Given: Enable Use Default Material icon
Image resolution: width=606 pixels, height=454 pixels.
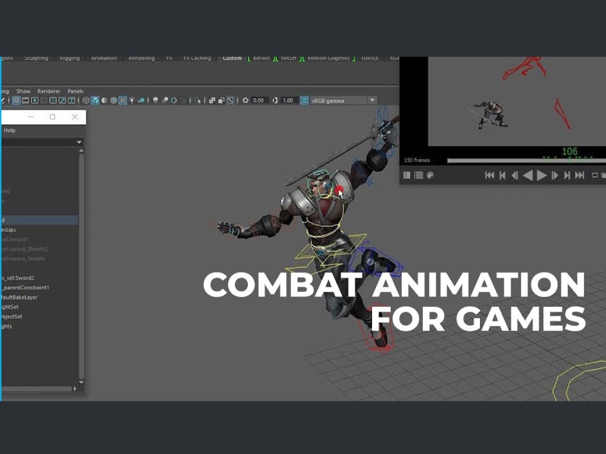Looking at the screenshot, I should [x=104, y=100].
